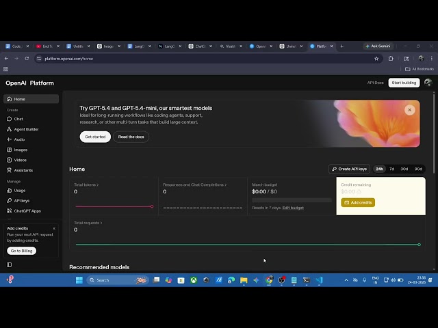Image resolution: width=438 pixels, height=328 pixels.
Task: Open Agent Builder in sidebar
Action: (26, 129)
